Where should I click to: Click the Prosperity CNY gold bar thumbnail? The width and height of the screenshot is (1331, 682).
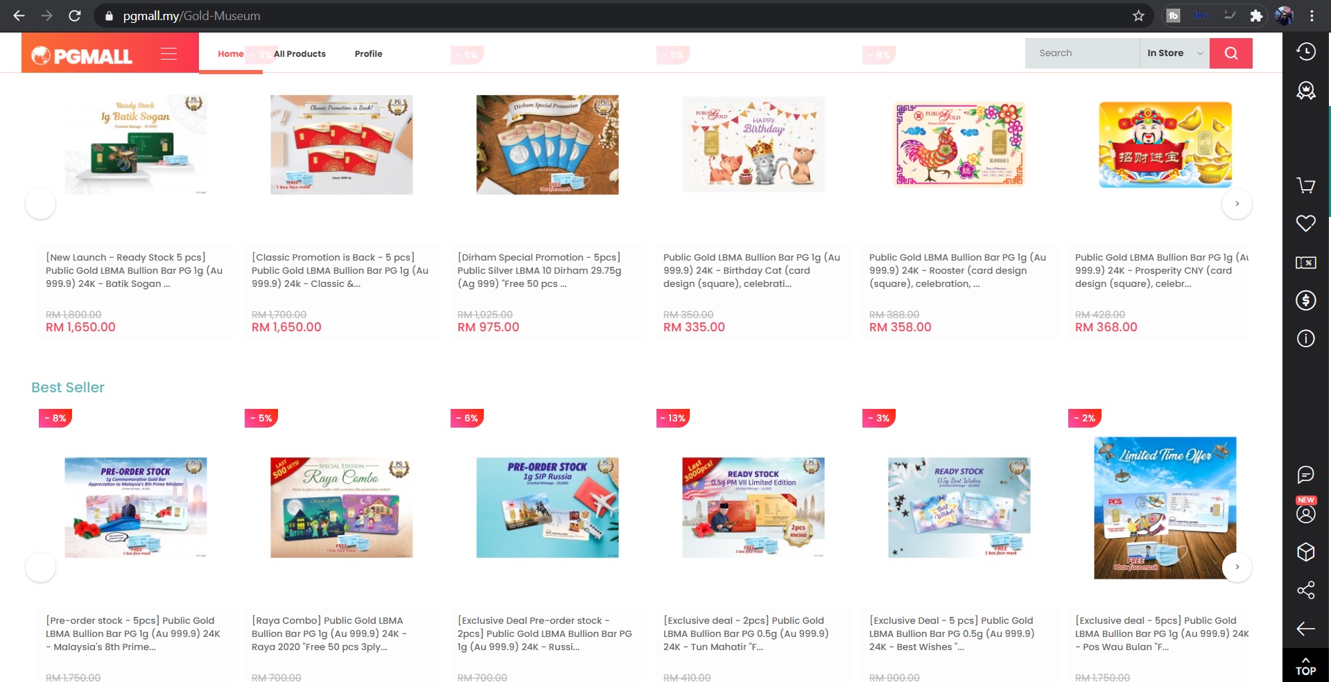1165,145
